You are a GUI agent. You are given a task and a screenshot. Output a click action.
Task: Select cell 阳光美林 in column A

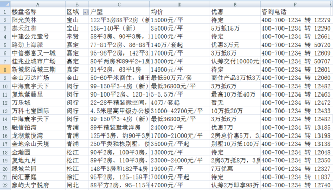click(x=38, y=20)
